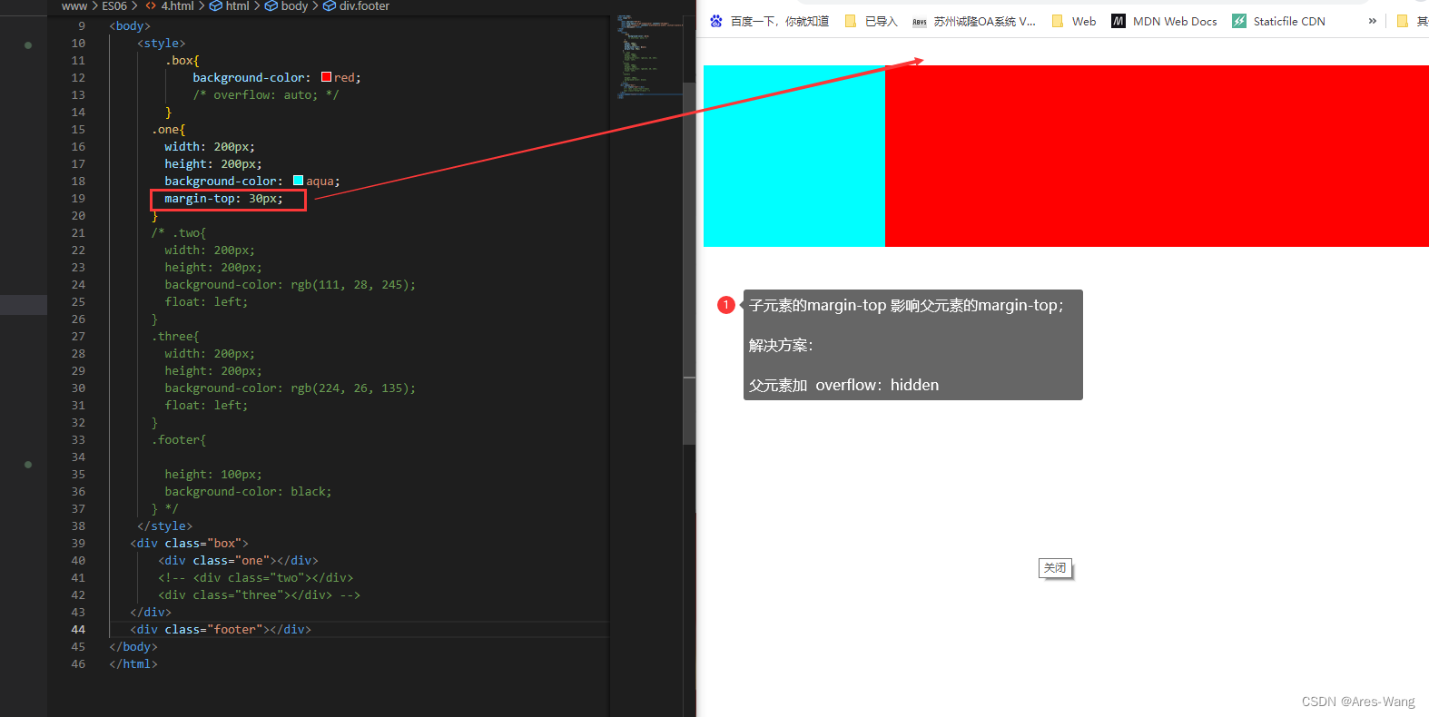Select the ES06 folder breadcrumb
The height and width of the screenshot is (717, 1429).
tap(114, 6)
